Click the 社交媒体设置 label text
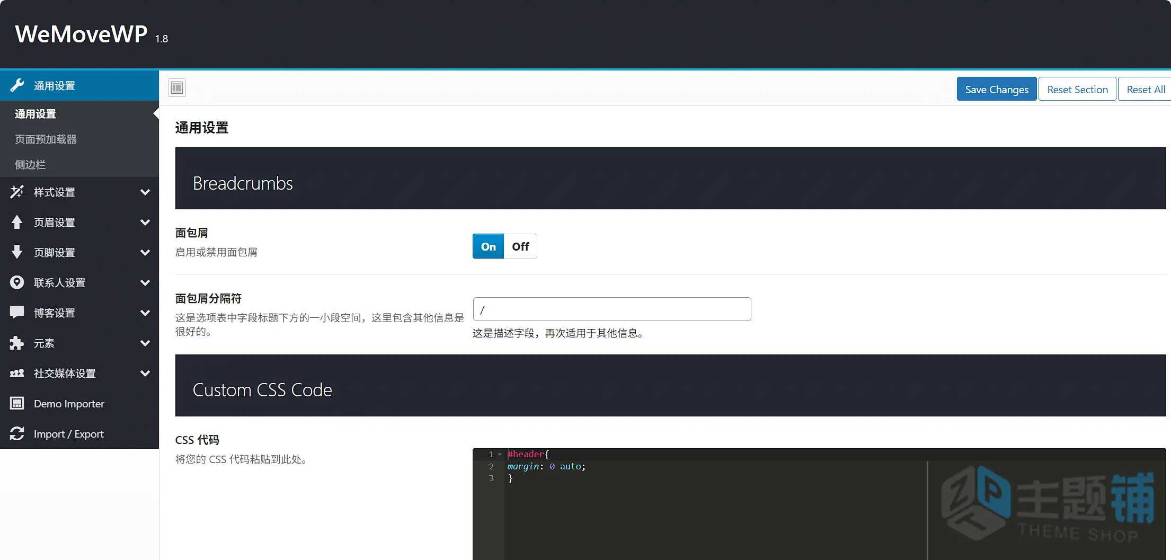The width and height of the screenshot is (1171, 560). 65,373
